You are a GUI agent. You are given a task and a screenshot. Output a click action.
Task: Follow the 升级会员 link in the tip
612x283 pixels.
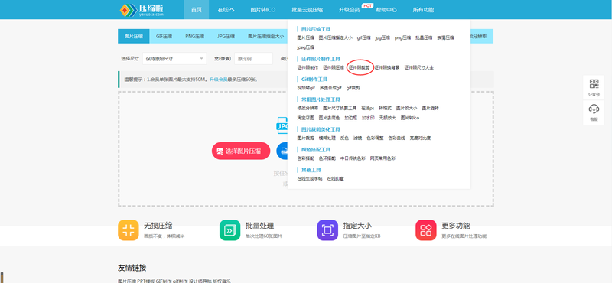[x=218, y=80]
